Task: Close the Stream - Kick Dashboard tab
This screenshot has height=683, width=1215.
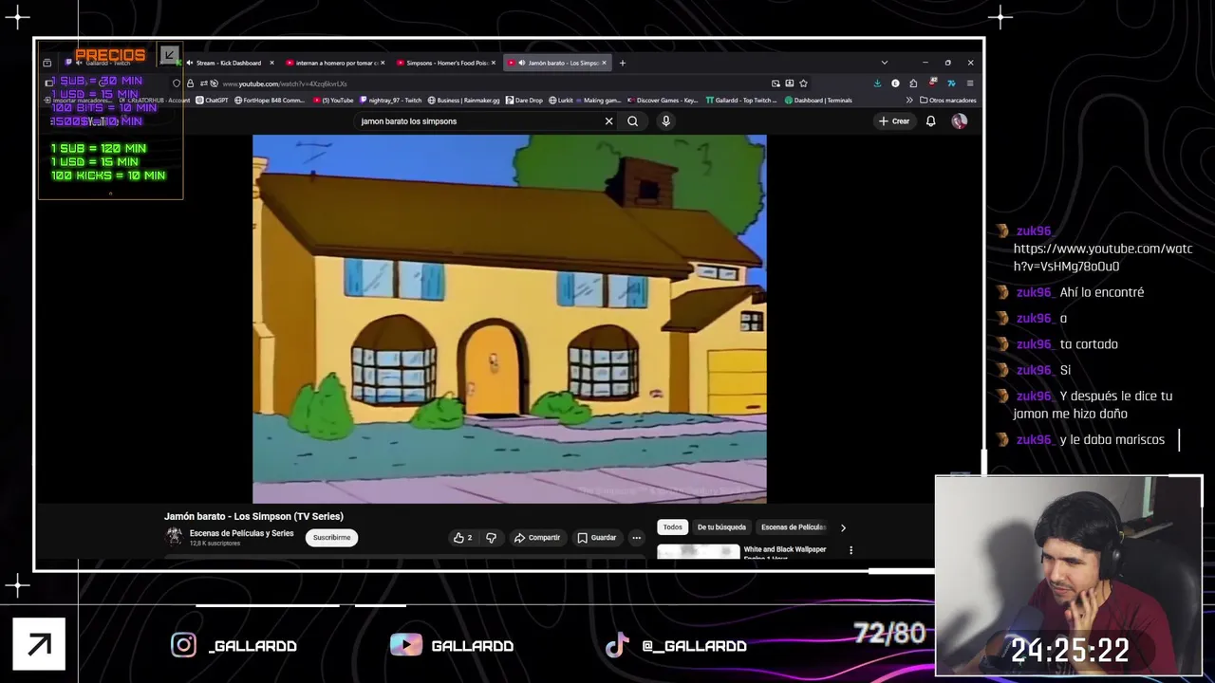Action: click(271, 63)
